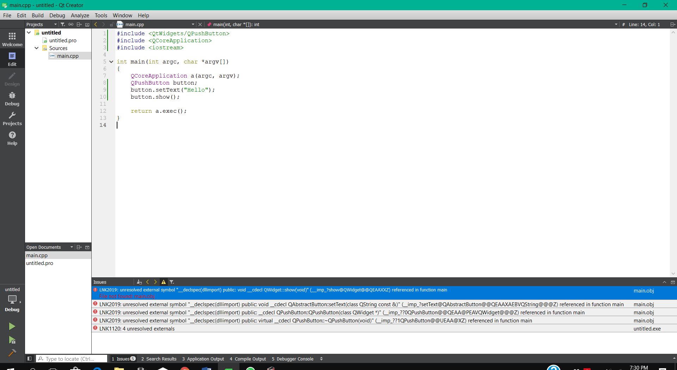Open the Tools menu
Image resolution: width=677 pixels, height=370 pixels.
point(101,15)
